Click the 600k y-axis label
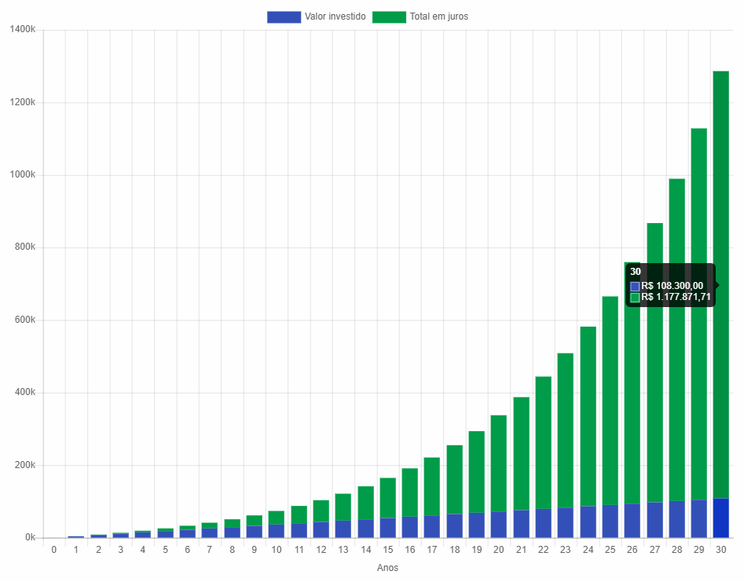744x582 pixels. pyautogui.click(x=24, y=320)
